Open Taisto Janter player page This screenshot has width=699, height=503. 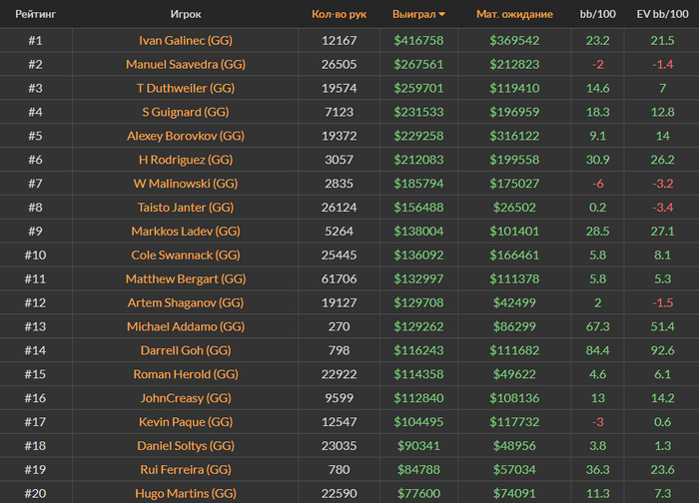click(186, 208)
